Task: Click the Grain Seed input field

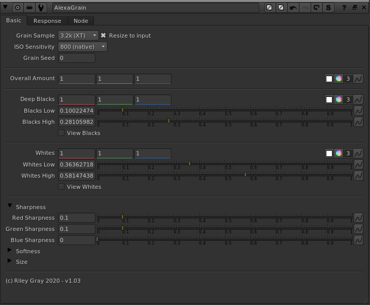Action: (76, 58)
